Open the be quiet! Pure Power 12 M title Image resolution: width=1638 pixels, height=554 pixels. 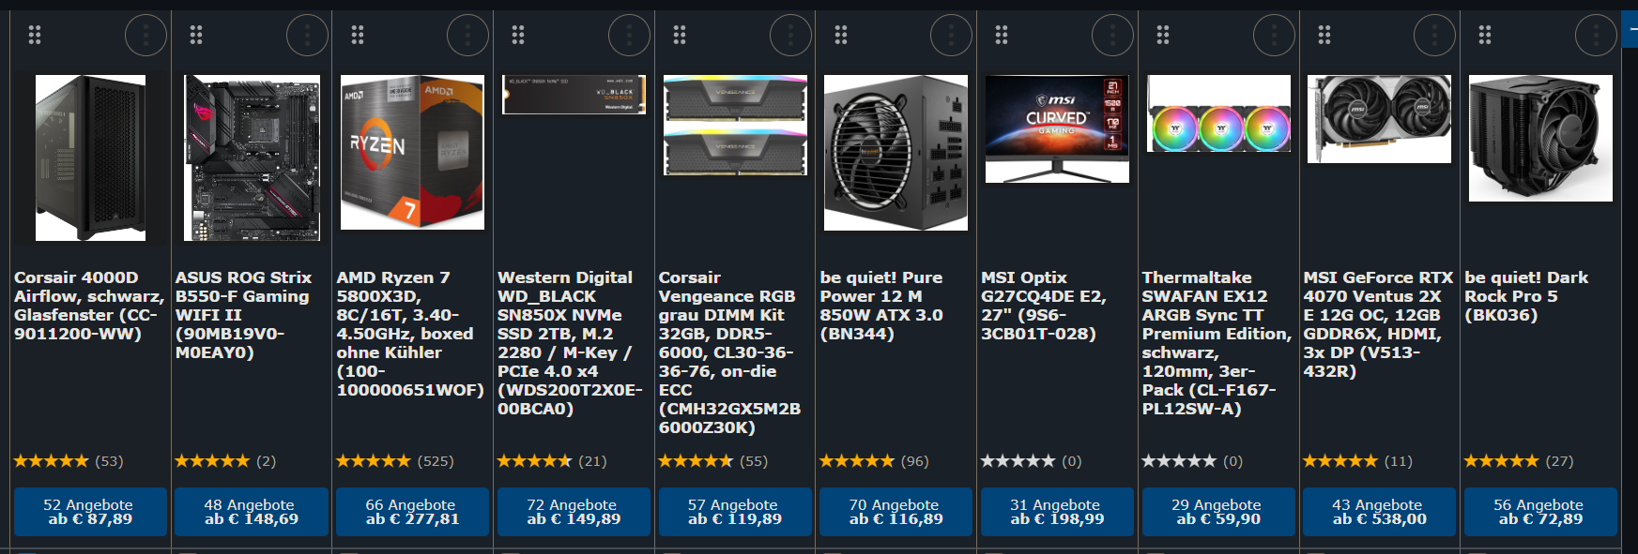(x=881, y=306)
